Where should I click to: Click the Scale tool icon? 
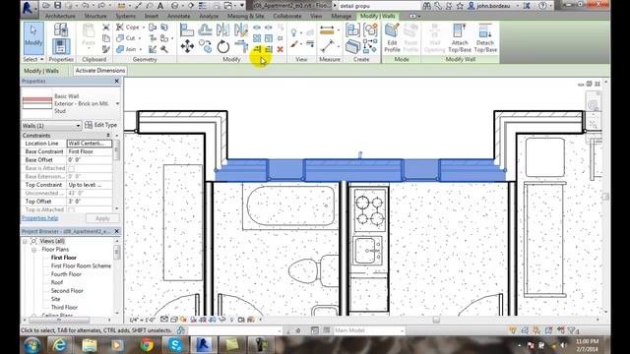[x=269, y=38]
